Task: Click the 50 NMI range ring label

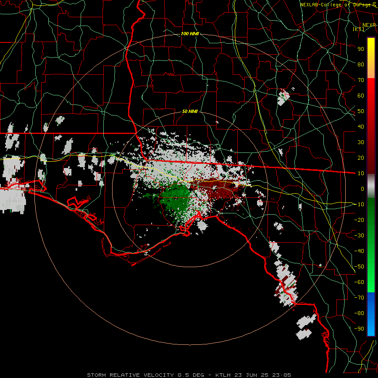Action: coord(190,111)
